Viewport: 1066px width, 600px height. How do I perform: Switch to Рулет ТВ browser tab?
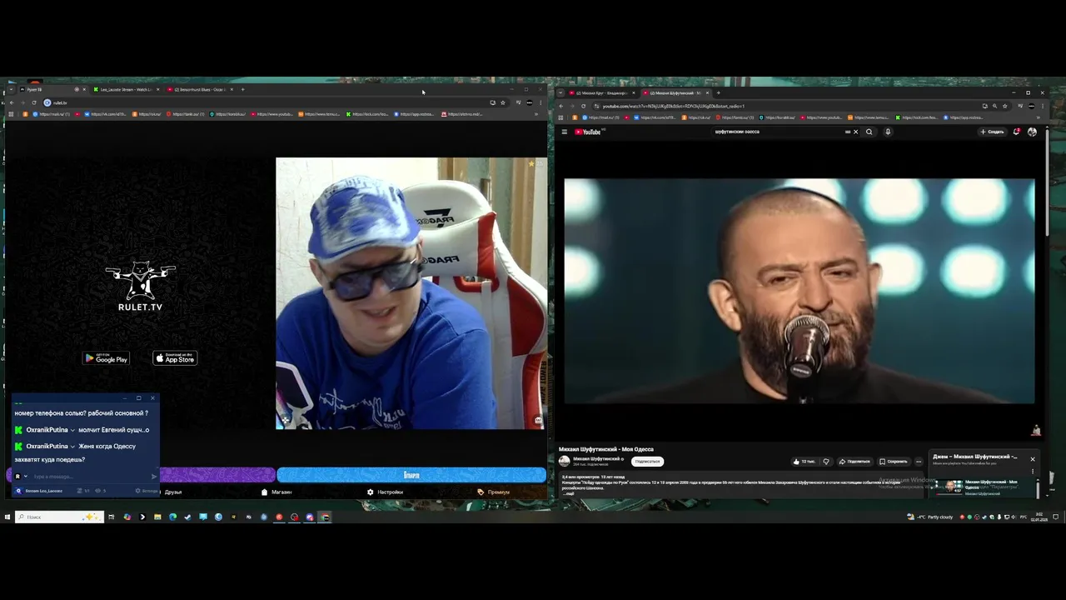point(52,89)
